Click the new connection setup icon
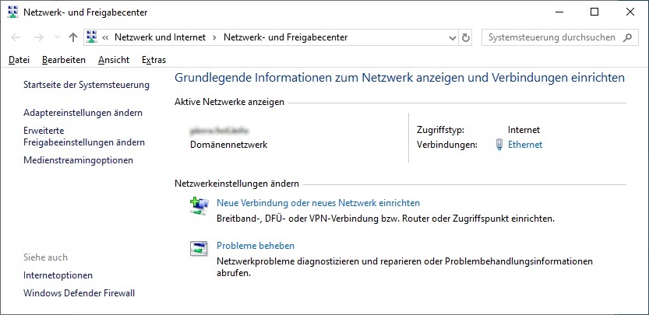This screenshot has height=315, width=649. tap(199, 205)
